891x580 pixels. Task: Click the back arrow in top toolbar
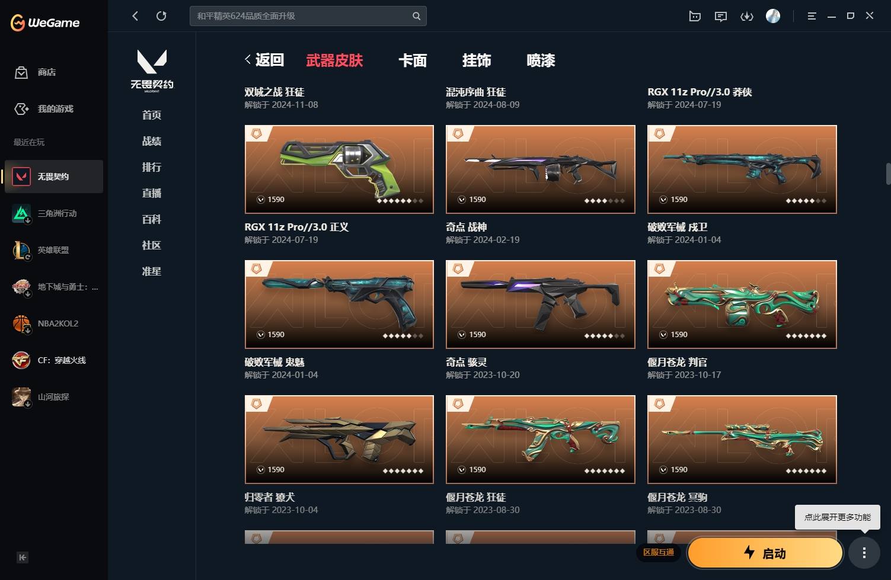(x=135, y=16)
